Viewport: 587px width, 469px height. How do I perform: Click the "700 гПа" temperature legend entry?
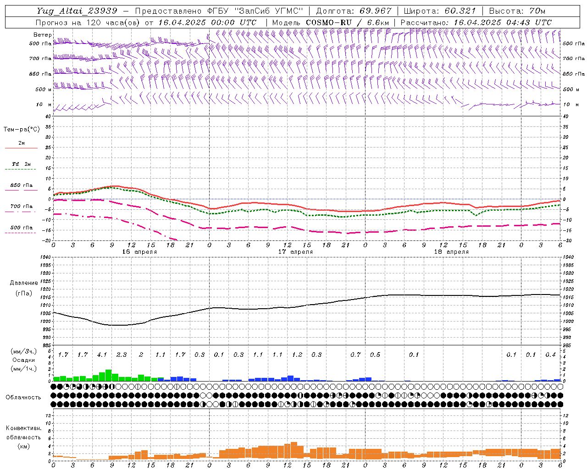(21, 207)
